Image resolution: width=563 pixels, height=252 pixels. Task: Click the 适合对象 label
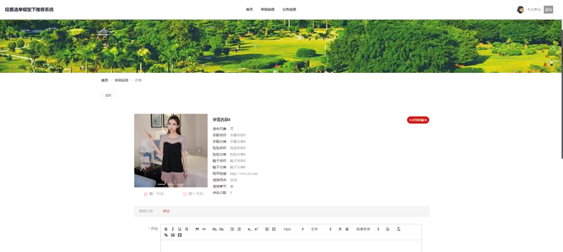(219, 128)
